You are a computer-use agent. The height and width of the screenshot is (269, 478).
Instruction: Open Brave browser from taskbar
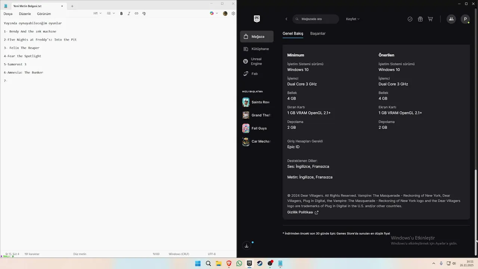[x=229, y=263]
